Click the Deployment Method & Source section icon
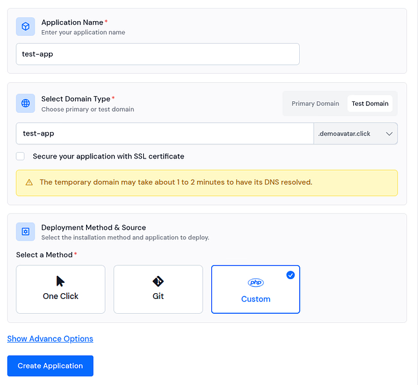This screenshot has width=418, height=385. [x=26, y=232]
